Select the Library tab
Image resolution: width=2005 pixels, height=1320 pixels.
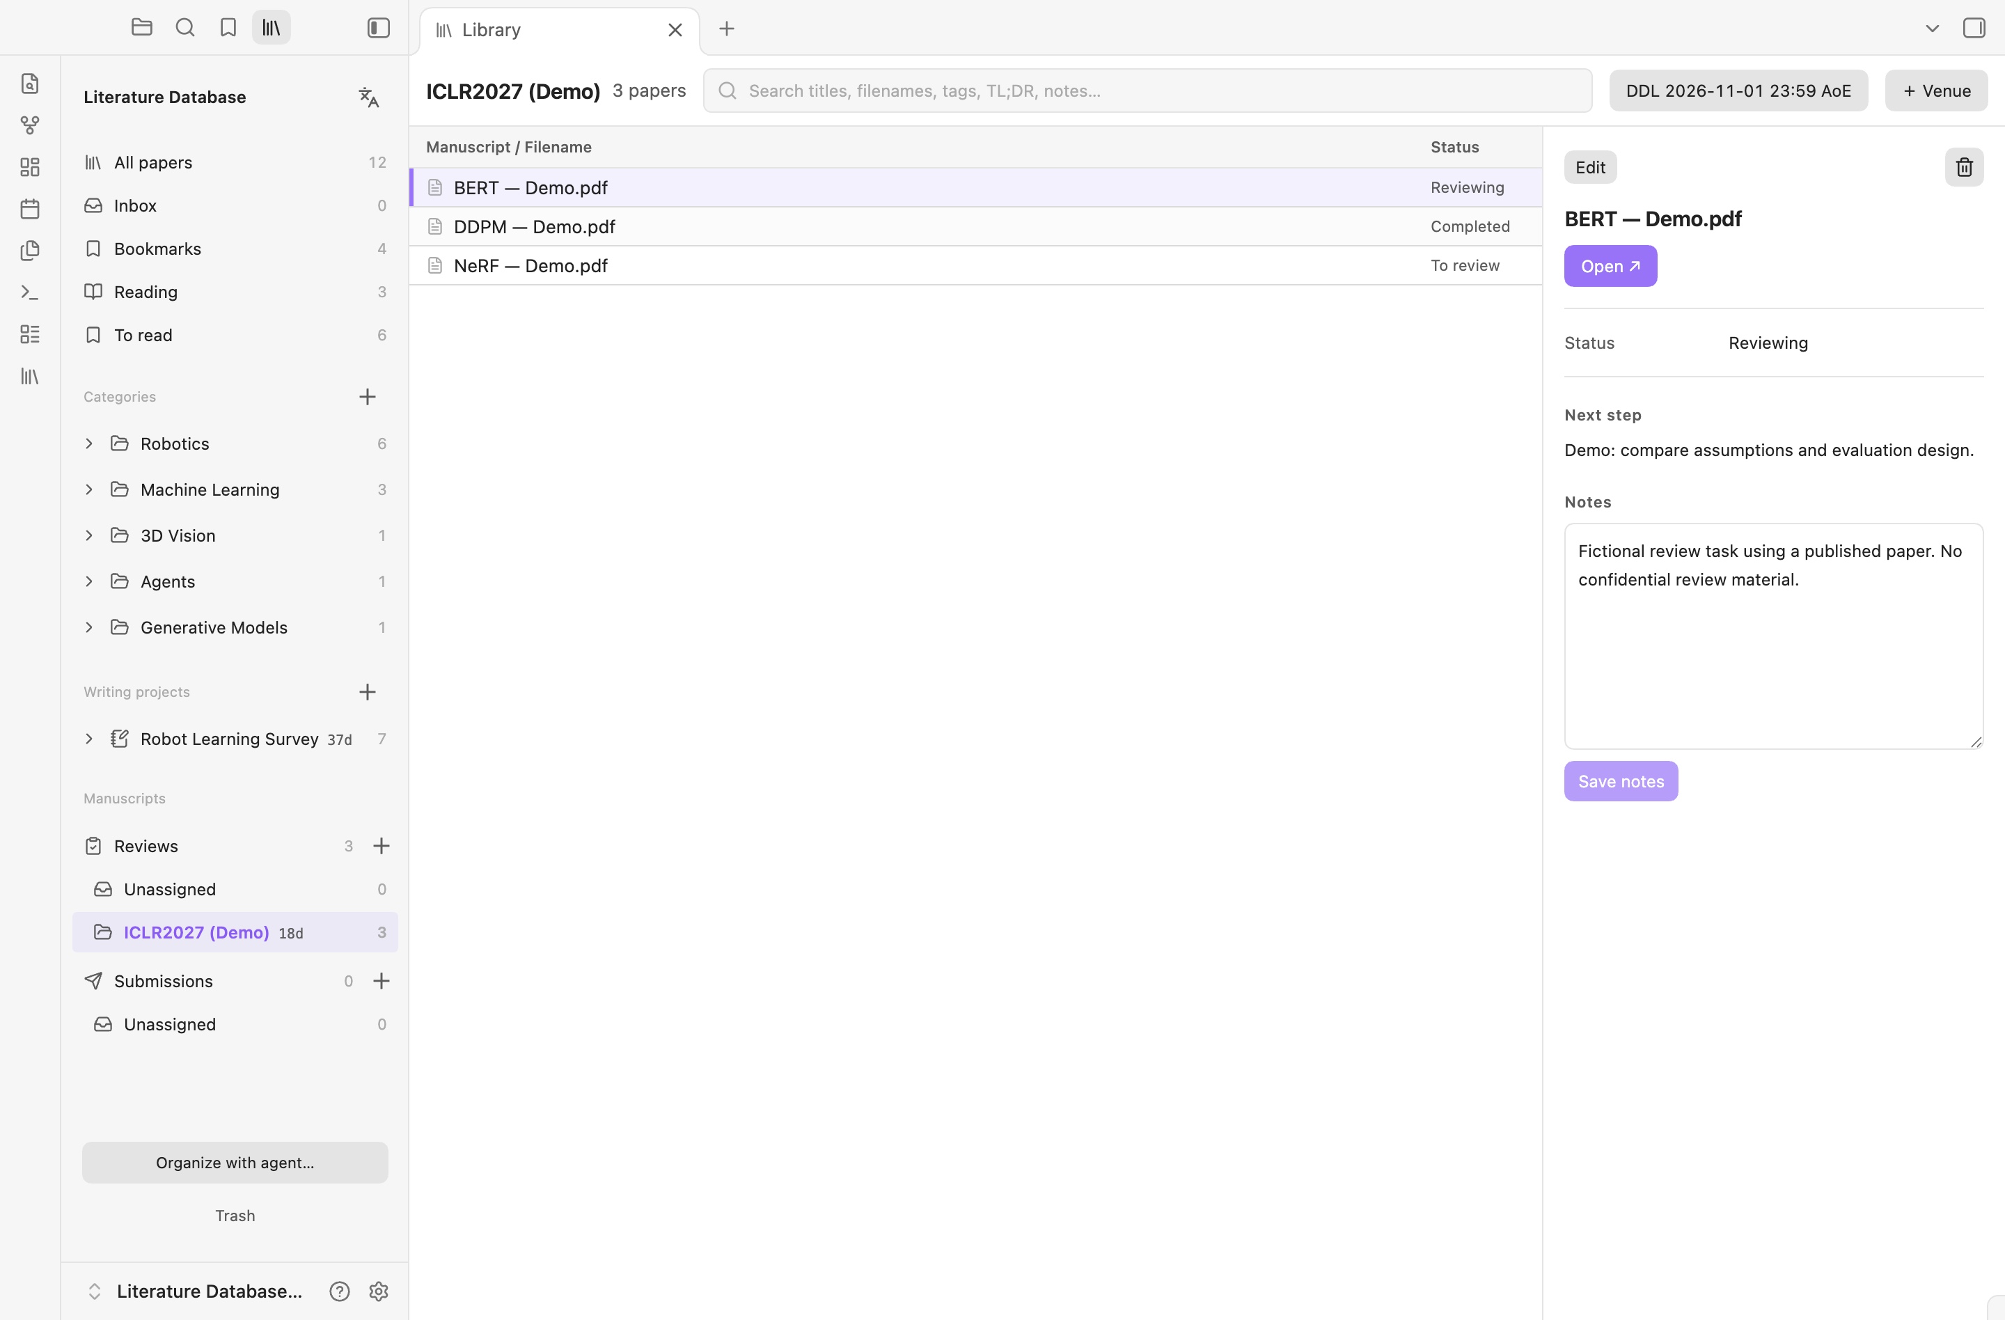point(560,31)
